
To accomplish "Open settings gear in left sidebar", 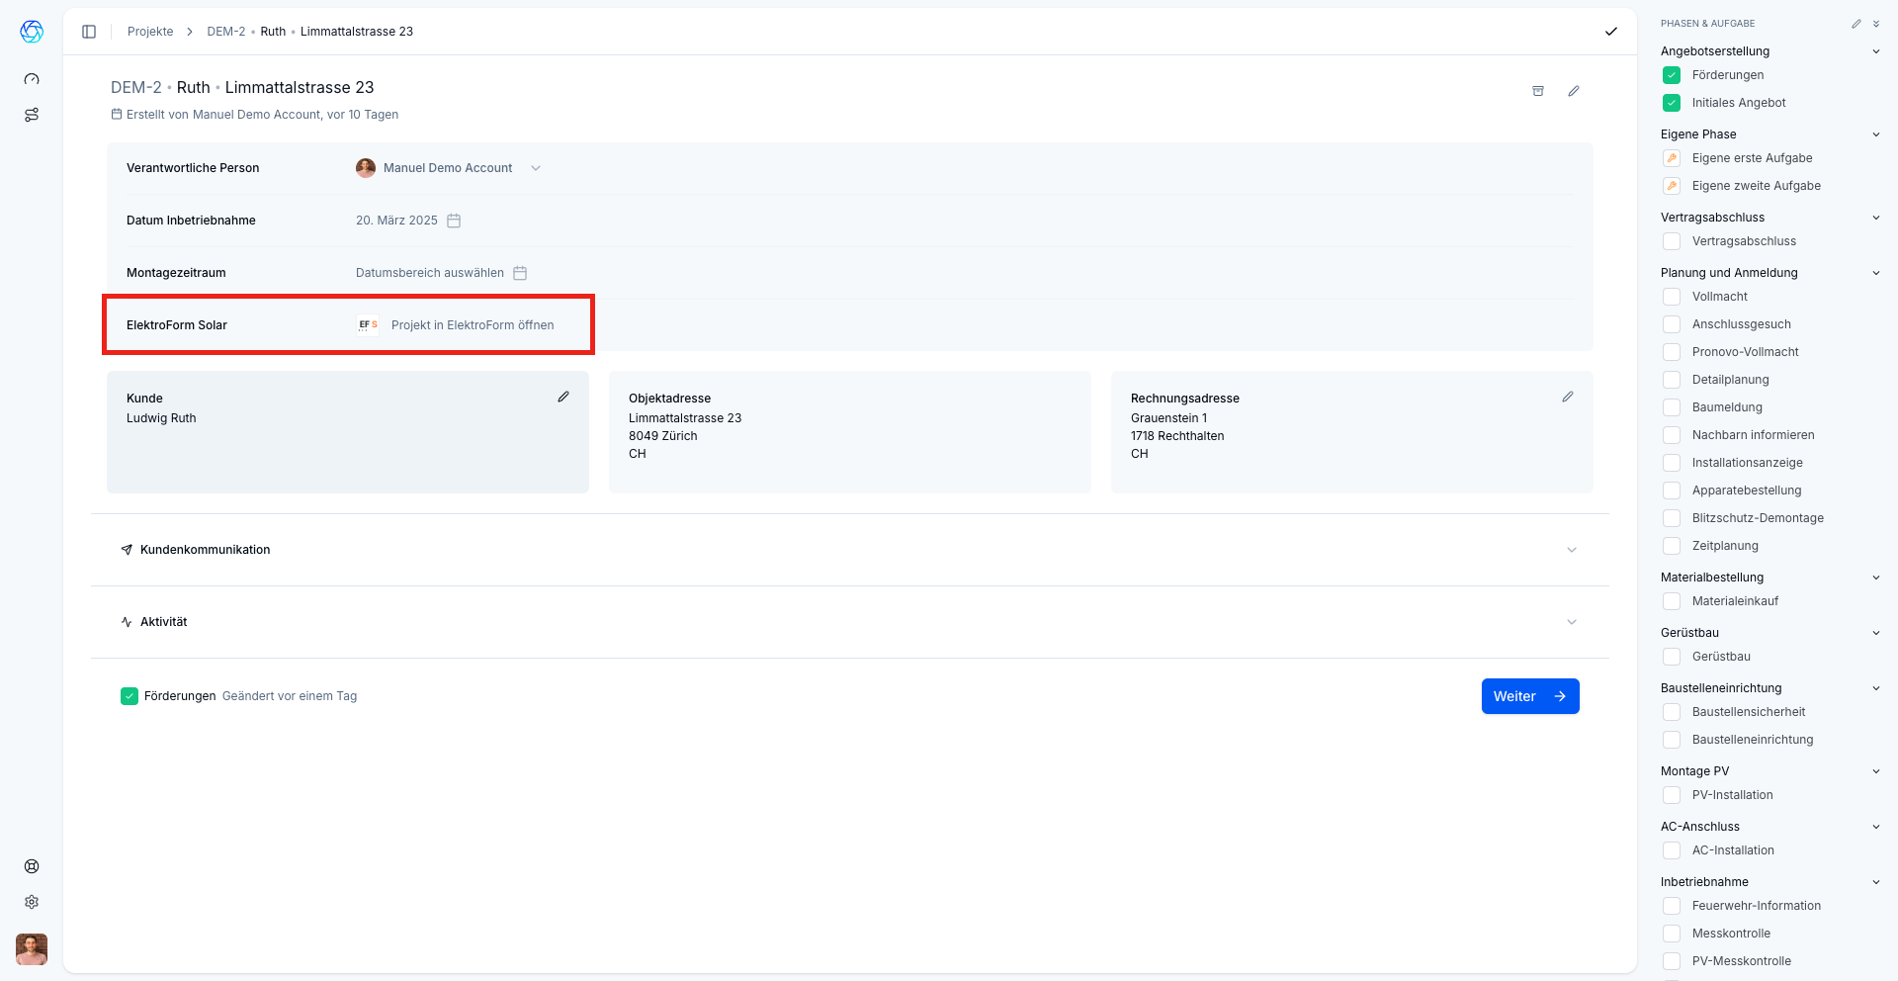I will pyautogui.click(x=32, y=902).
